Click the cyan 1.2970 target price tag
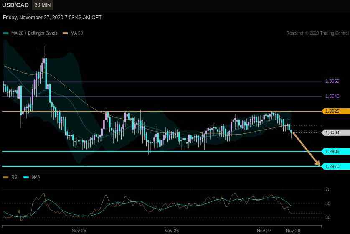Viewport: 350px width, 234px height. (x=336, y=166)
